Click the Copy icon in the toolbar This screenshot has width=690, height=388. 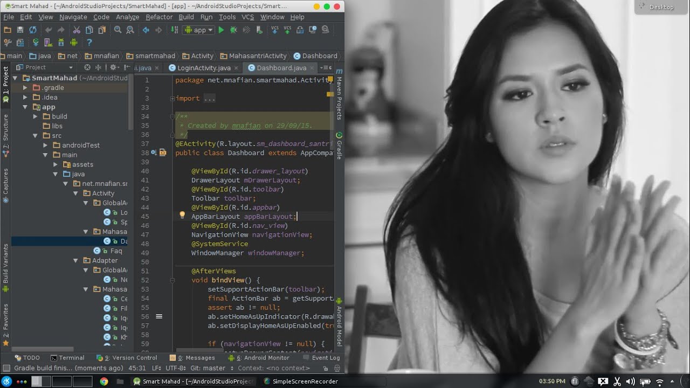click(x=89, y=30)
